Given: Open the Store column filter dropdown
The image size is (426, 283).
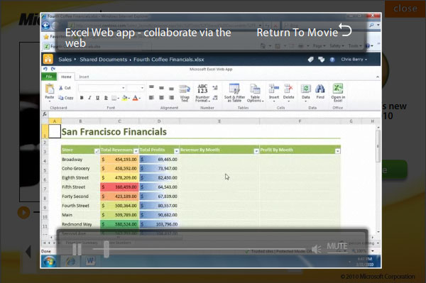Looking at the screenshot, I should click(97, 151).
